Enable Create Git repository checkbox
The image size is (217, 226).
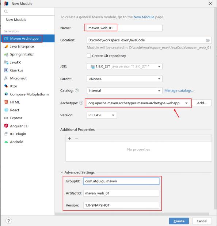pyautogui.click(x=89, y=56)
